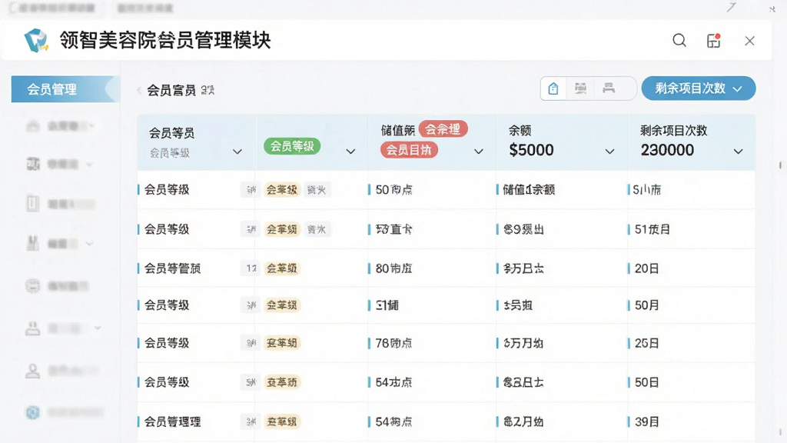Click the red 会余理 tag
787x443 pixels.
coord(443,129)
